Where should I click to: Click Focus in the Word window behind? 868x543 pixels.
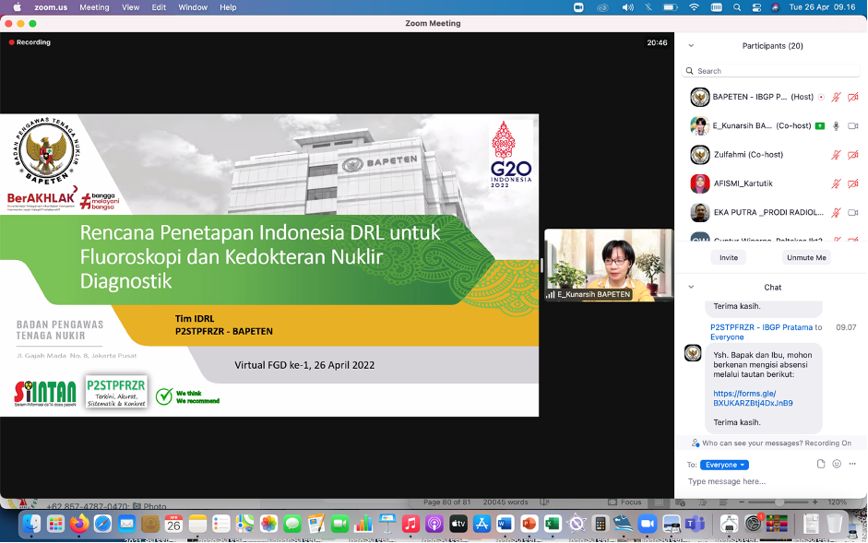(625, 502)
